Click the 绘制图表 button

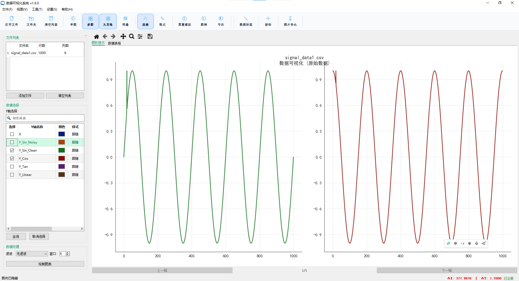point(45,264)
